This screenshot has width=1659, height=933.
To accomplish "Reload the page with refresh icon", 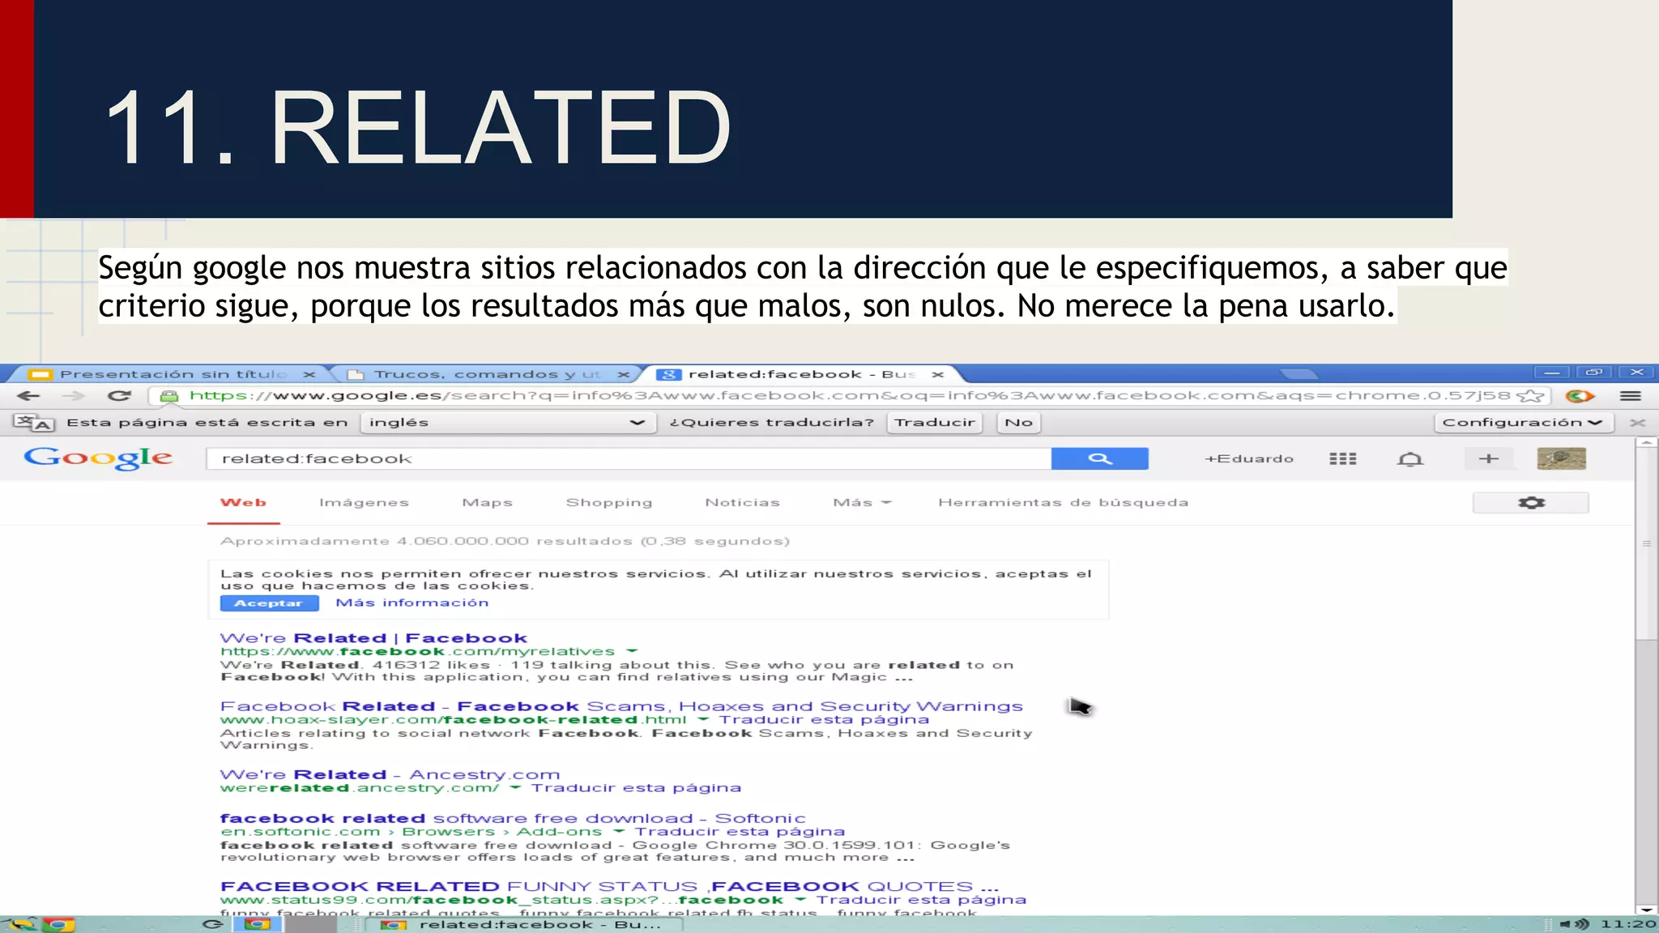I will [x=119, y=396].
